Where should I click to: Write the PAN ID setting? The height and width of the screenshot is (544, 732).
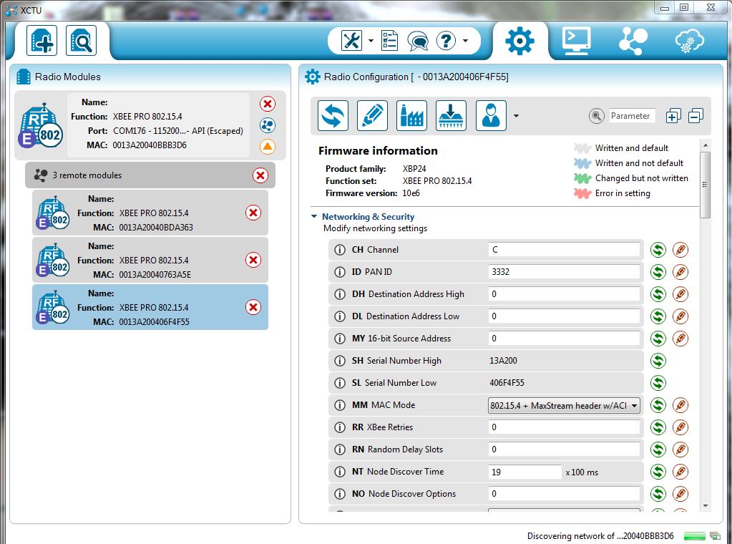tap(680, 272)
